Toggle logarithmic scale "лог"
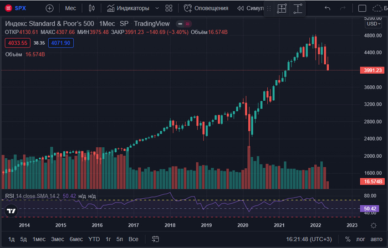Viewport: 388px width, 248px height. coord(362,239)
